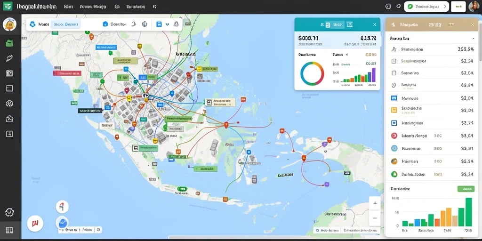
Task: Click the blue home icon in map toolbar
Action: tap(105, 24)
